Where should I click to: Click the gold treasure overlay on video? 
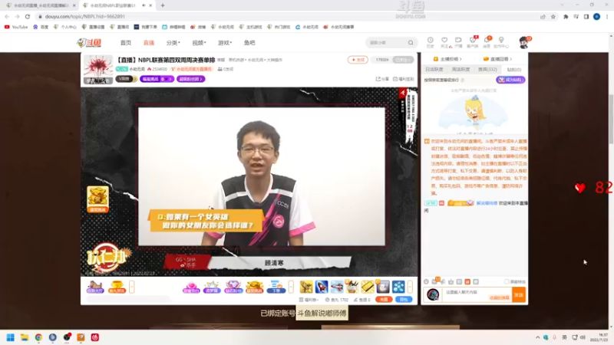pyautogui.click(x=97, y=199)
